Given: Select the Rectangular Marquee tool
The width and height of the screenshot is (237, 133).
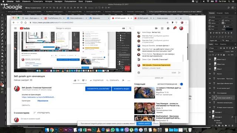Looking at the screenshot, I should pyautogui.click(x=2, y=18).
